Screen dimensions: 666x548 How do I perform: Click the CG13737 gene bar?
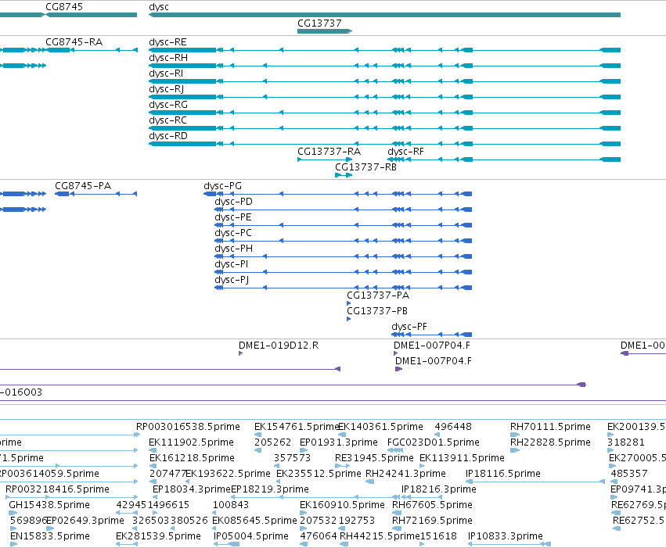[x=325, y=31]
